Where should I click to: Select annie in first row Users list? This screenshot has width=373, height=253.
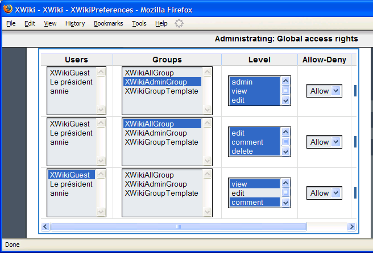72,91
